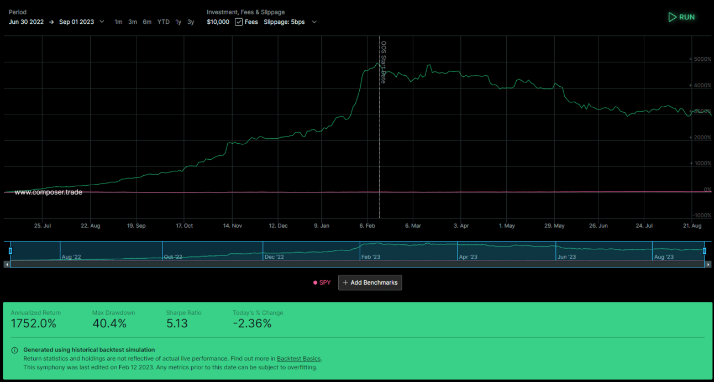Select the 6m period preset

pyautogui.click(x=147, y=22)
